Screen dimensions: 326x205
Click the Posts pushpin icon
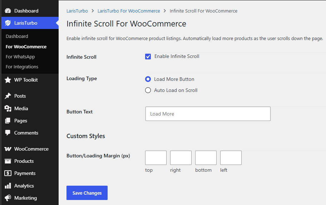coord(8,96)
